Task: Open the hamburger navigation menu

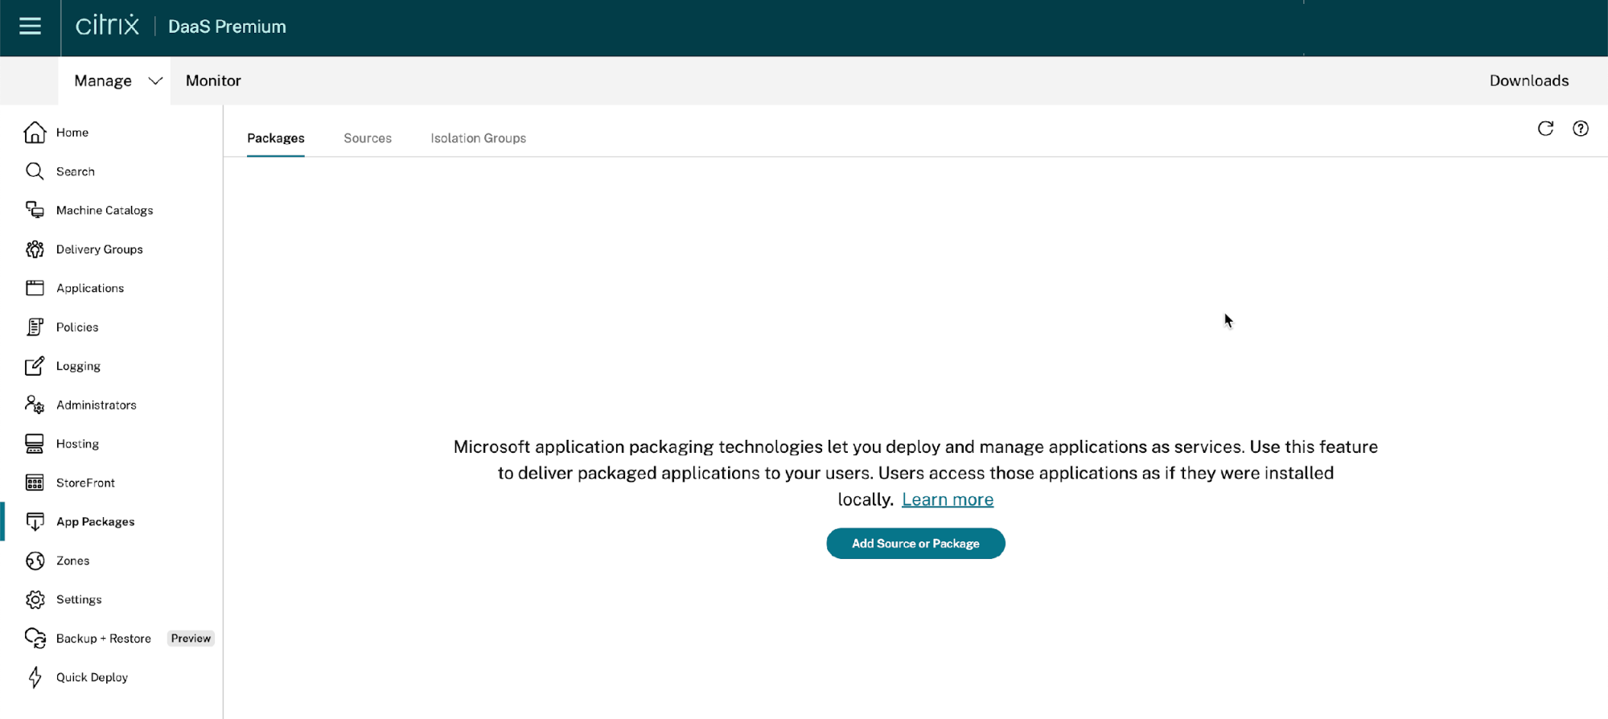Action: pos(30,27)
